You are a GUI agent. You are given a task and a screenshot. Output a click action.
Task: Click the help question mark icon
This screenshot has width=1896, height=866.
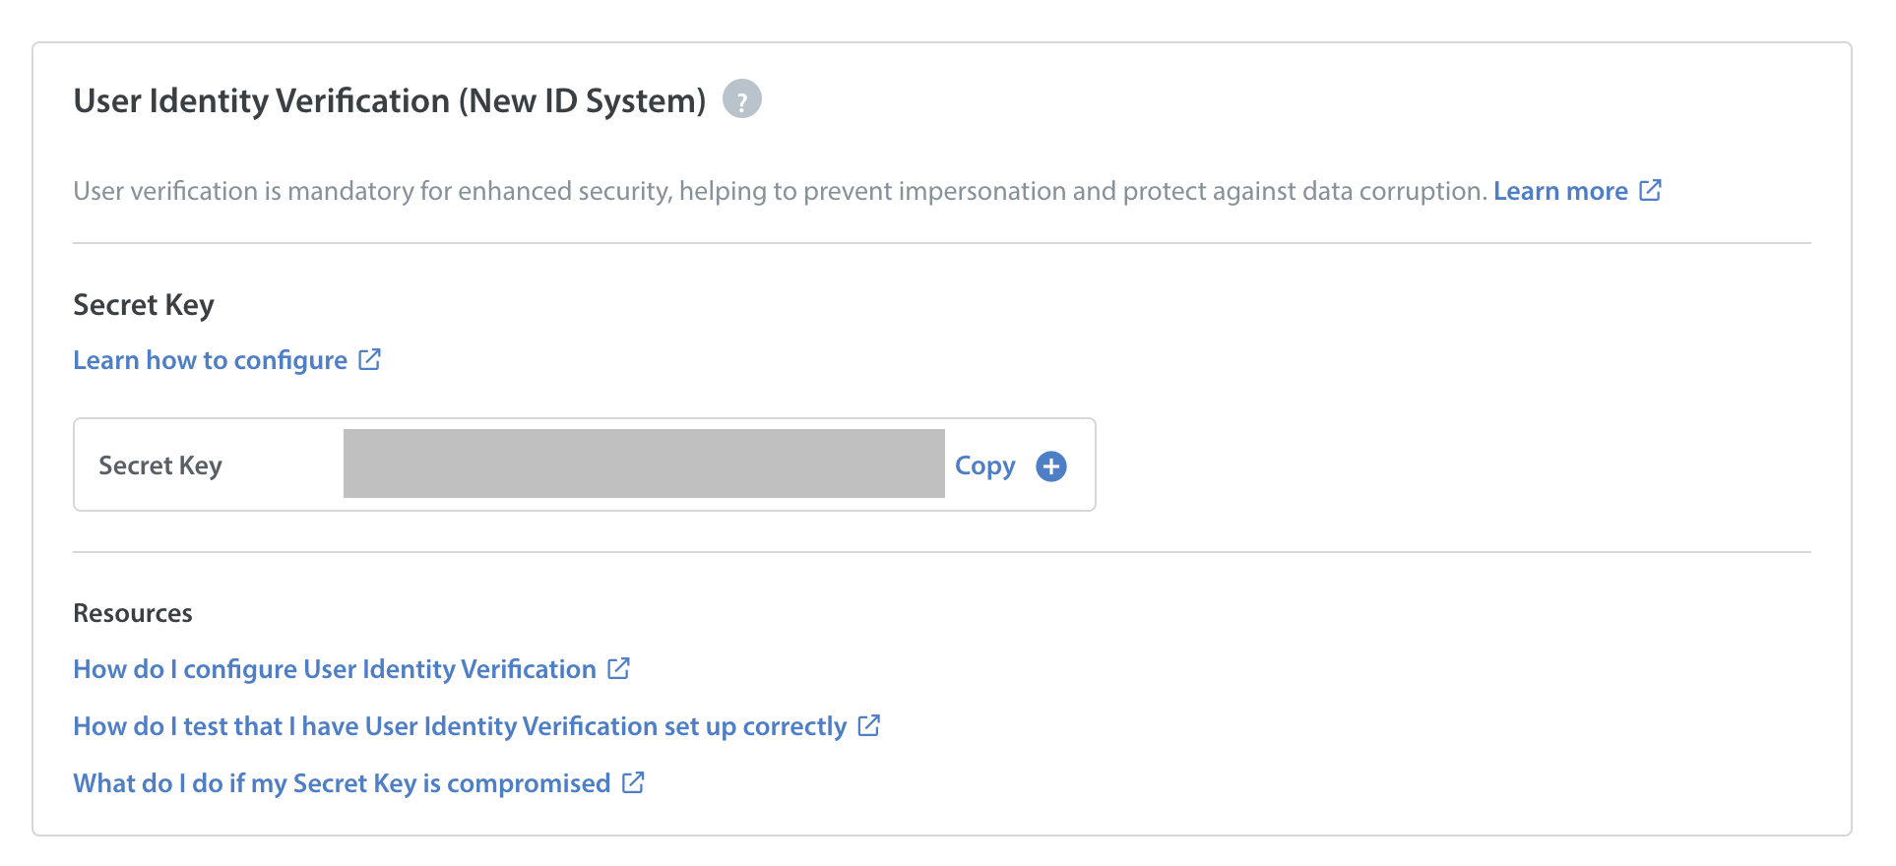click(x=741, y=99)
